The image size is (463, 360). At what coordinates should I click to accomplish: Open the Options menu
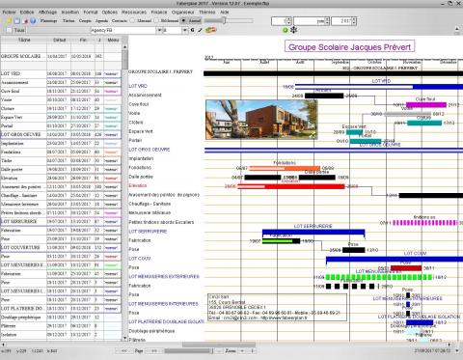[110, 12]
